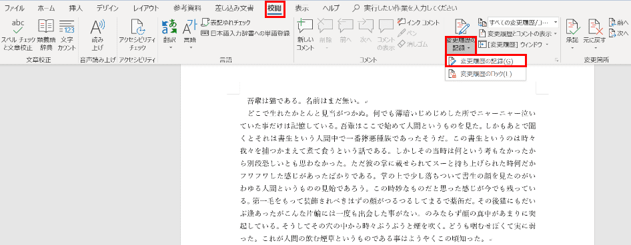The height and width of the screenshot is (245, 631).
Task: Click the comment 削除 delete icon
Action: pos(326,27)
